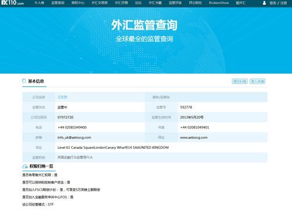
Task: Click the website www.aetoscg.com
Action: coord(194,138)
